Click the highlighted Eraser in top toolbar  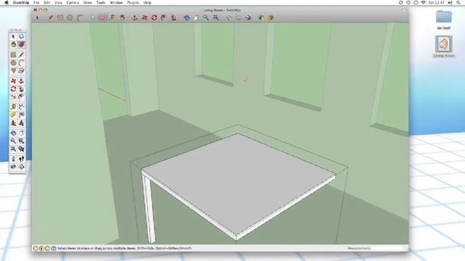[x=102, y=17]
